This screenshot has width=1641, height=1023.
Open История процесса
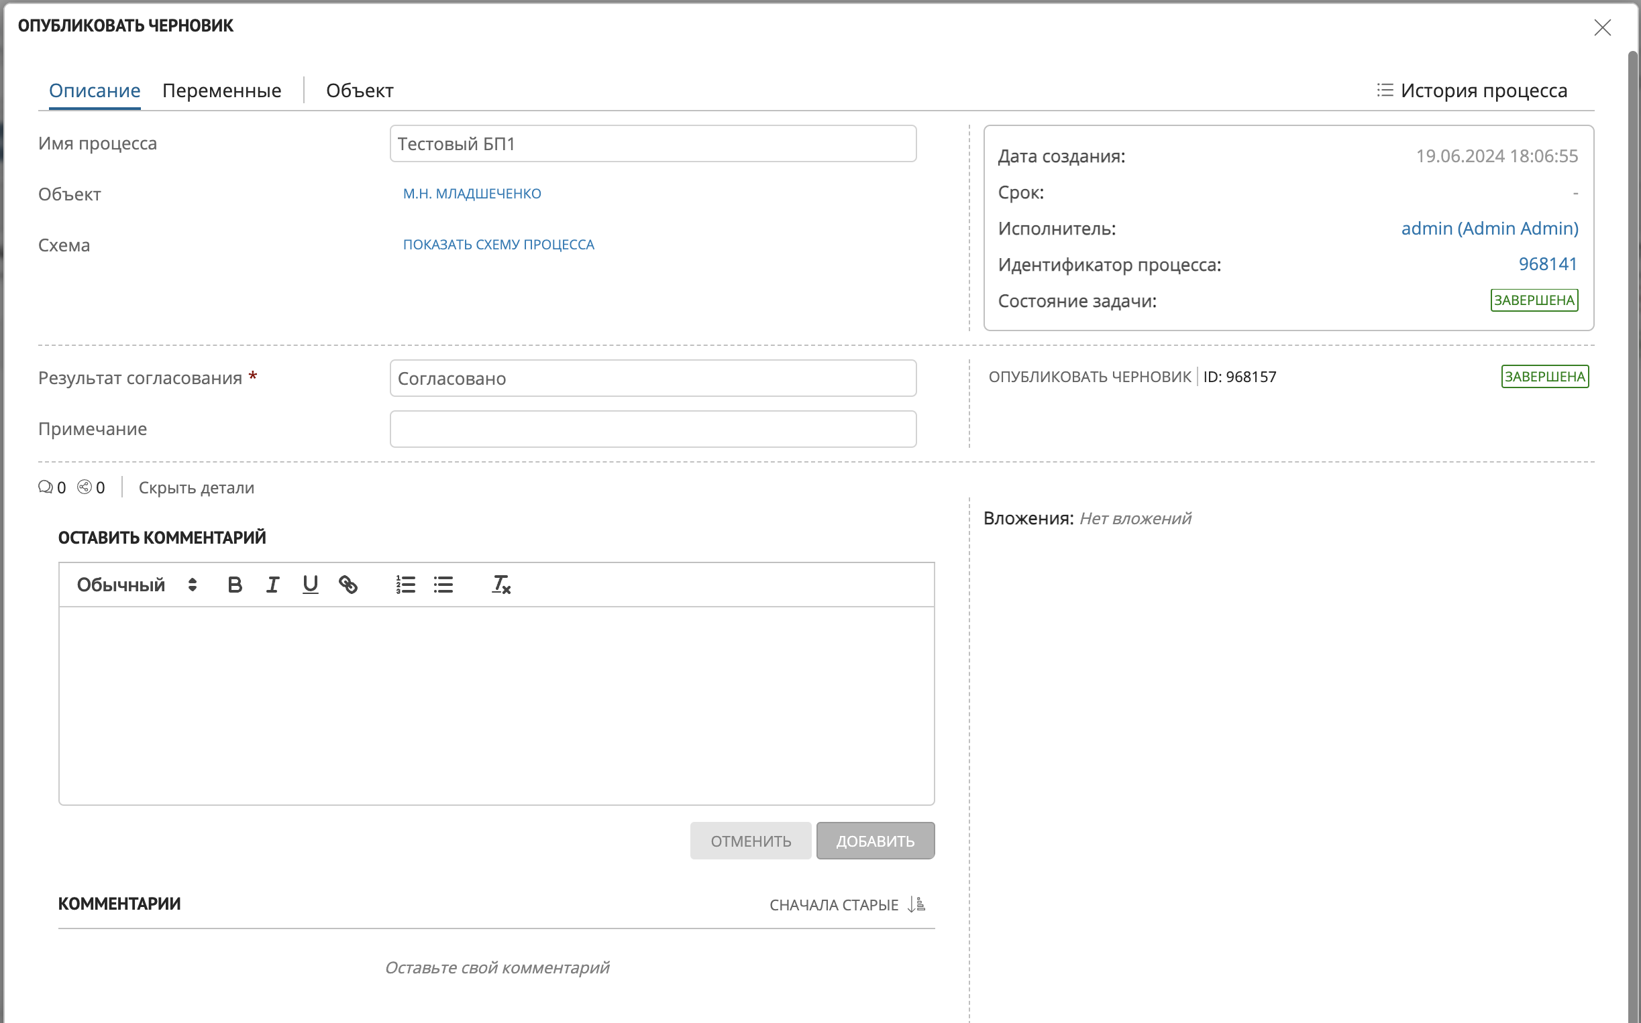[x=1484, y=91]
